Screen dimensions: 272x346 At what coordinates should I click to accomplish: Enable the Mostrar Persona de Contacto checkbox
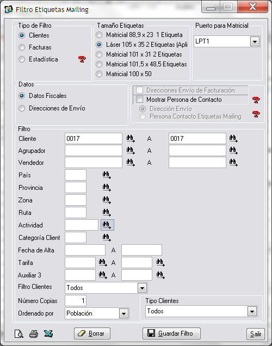coord(139,100)
